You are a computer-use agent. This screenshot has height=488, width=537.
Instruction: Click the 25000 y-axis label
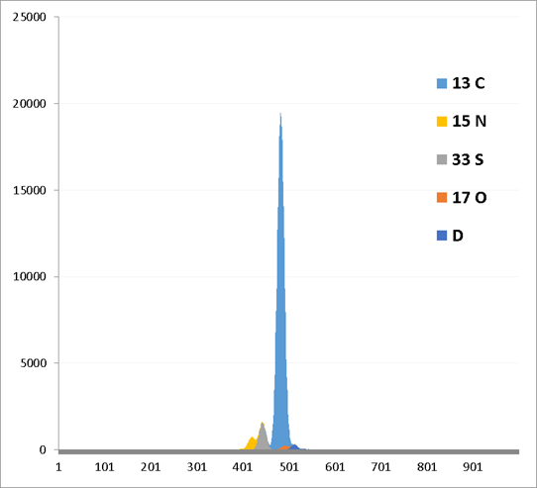[29, 17]
